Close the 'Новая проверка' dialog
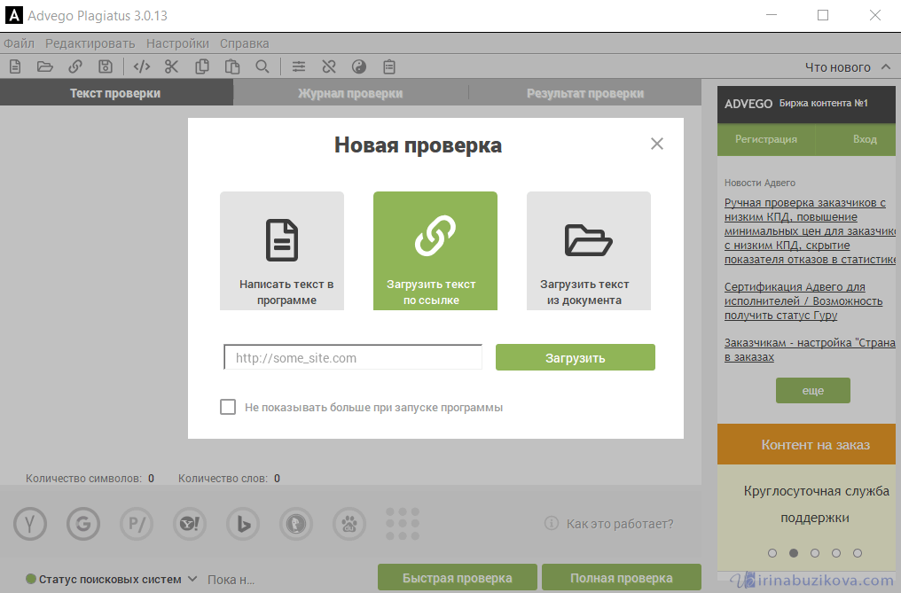The height and width of the screenshot is (593, 901). [x=656, y=144]
